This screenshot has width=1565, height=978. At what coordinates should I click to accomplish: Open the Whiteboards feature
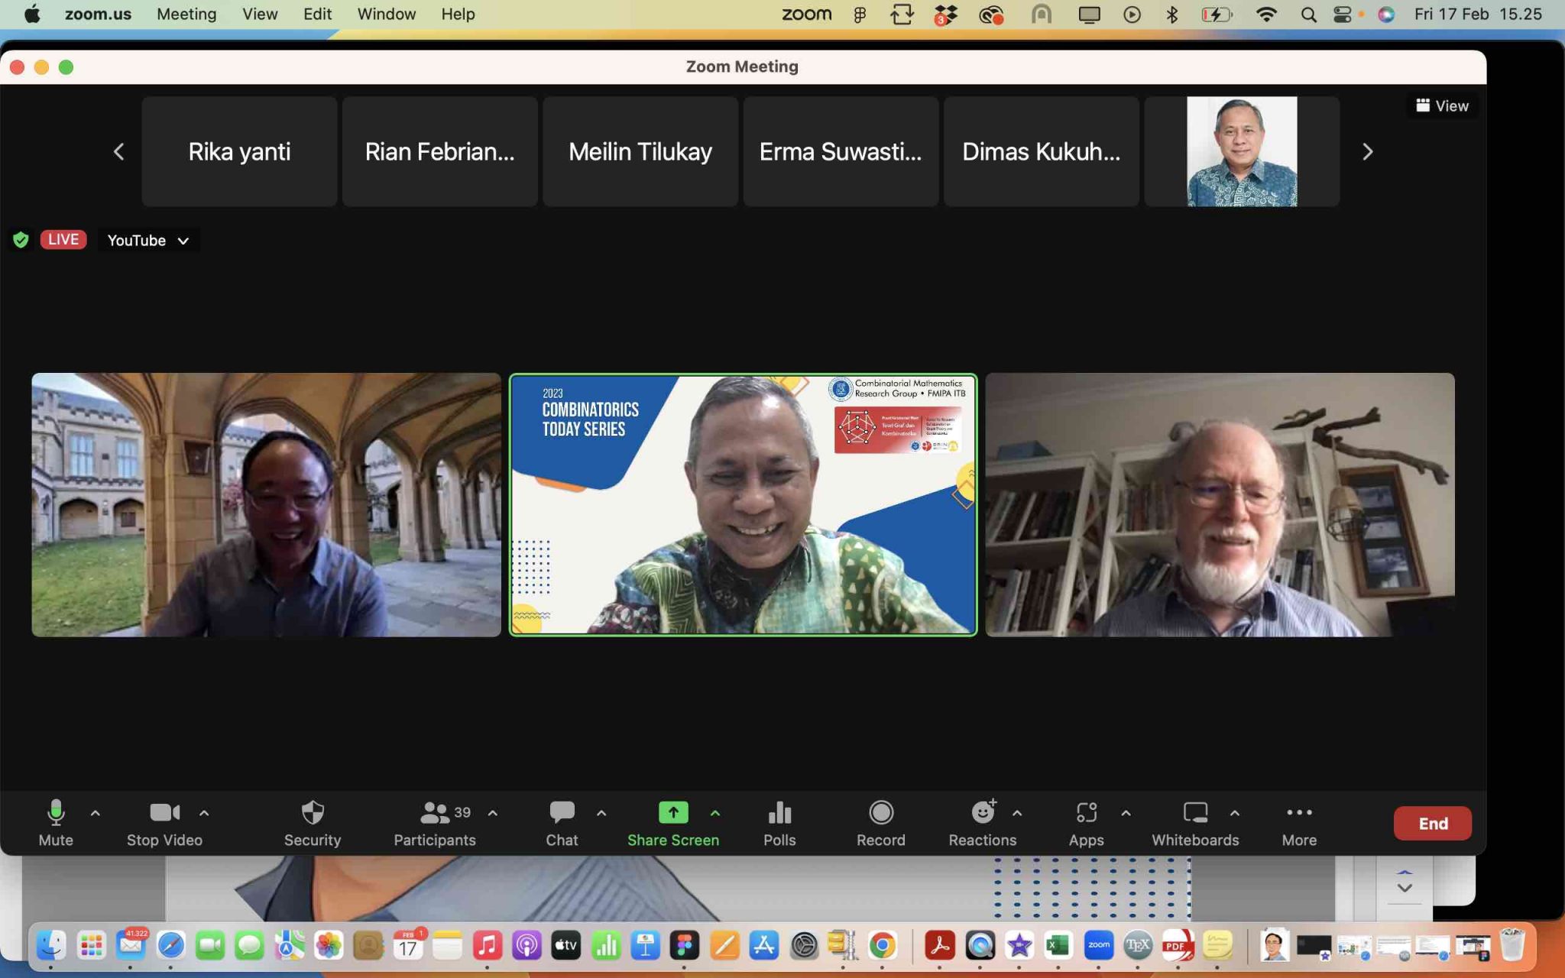(1194, 823)
